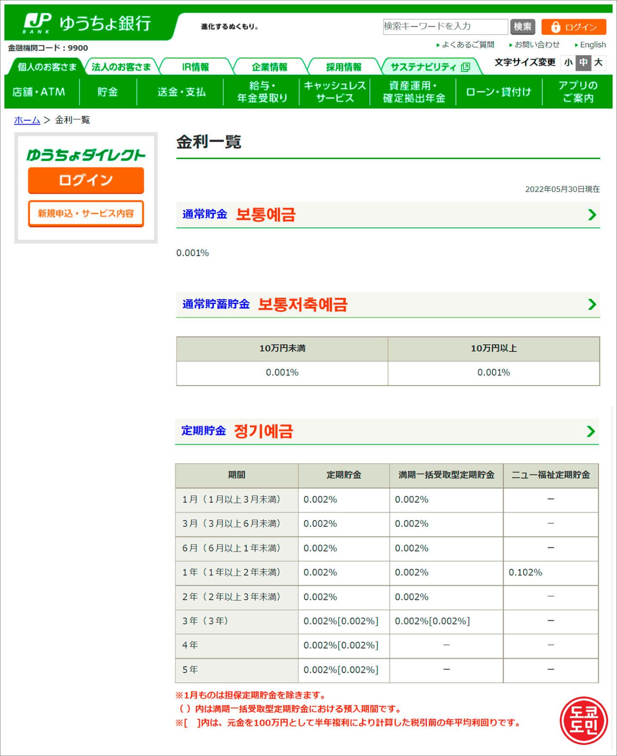The width and height of the screenshot is (617, 756).
Task: Click the 金融機関コード：9900 text
Action: pyautogui.click(x=48, y=48)
